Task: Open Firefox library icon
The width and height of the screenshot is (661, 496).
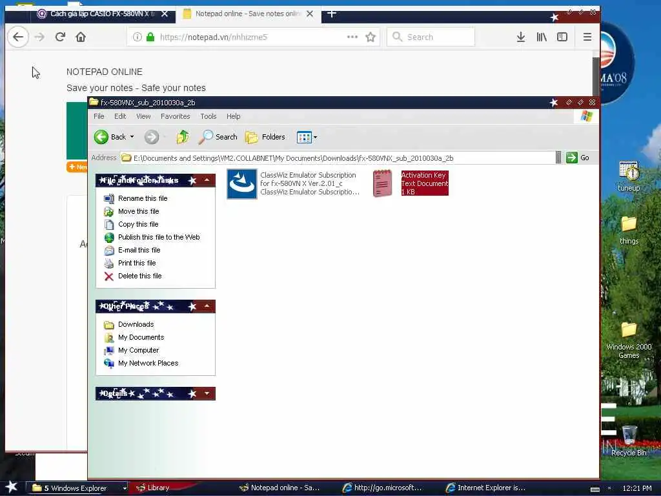Action: (x=542, y=37)
